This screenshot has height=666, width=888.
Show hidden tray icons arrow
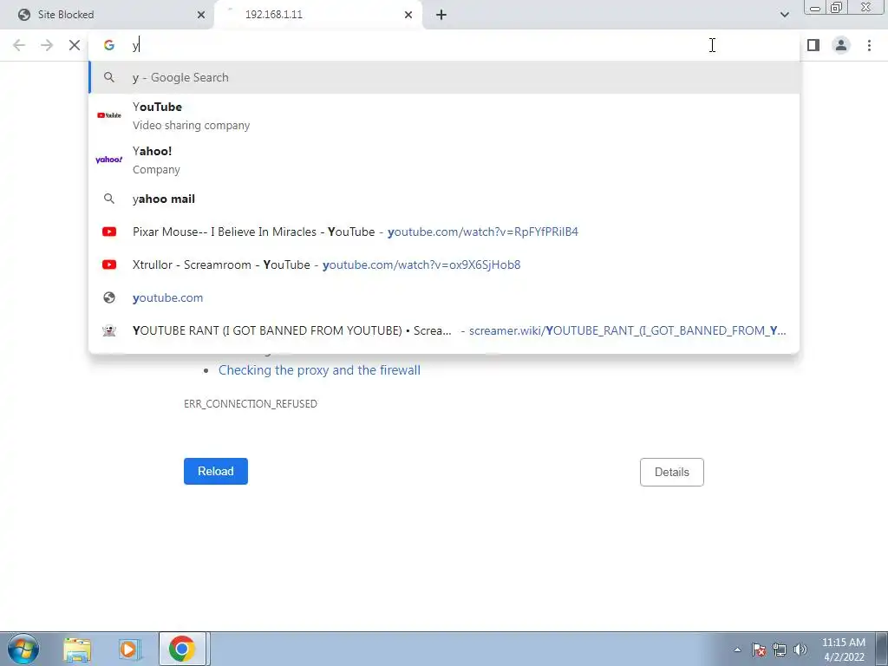coord(737,650)
